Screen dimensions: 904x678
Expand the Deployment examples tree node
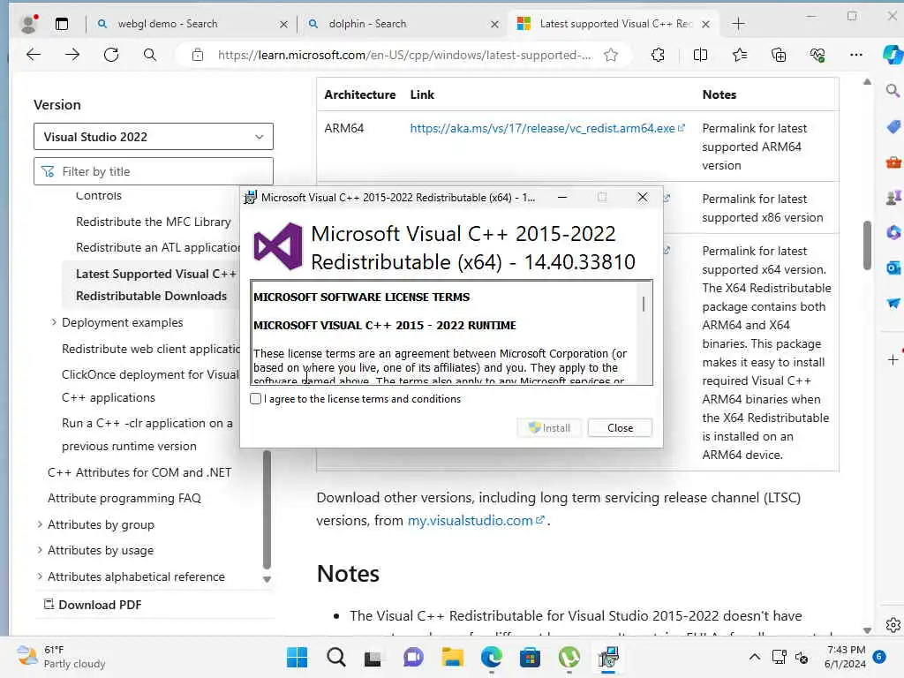pyautogui.click(x=54, y=322)
